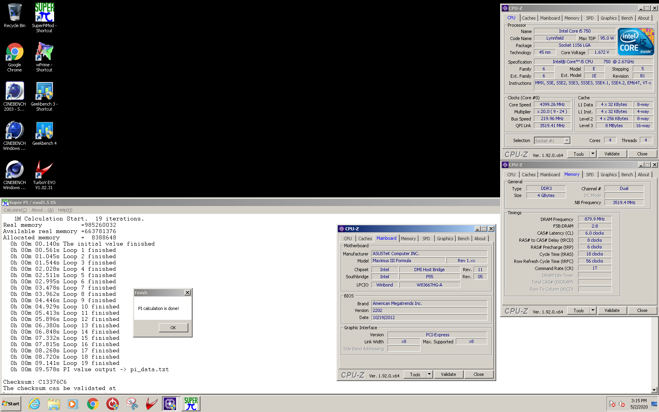Click Tools button in Memory CPU-Z window
Viewport: 659px width, 412px height.
point(579,310)
